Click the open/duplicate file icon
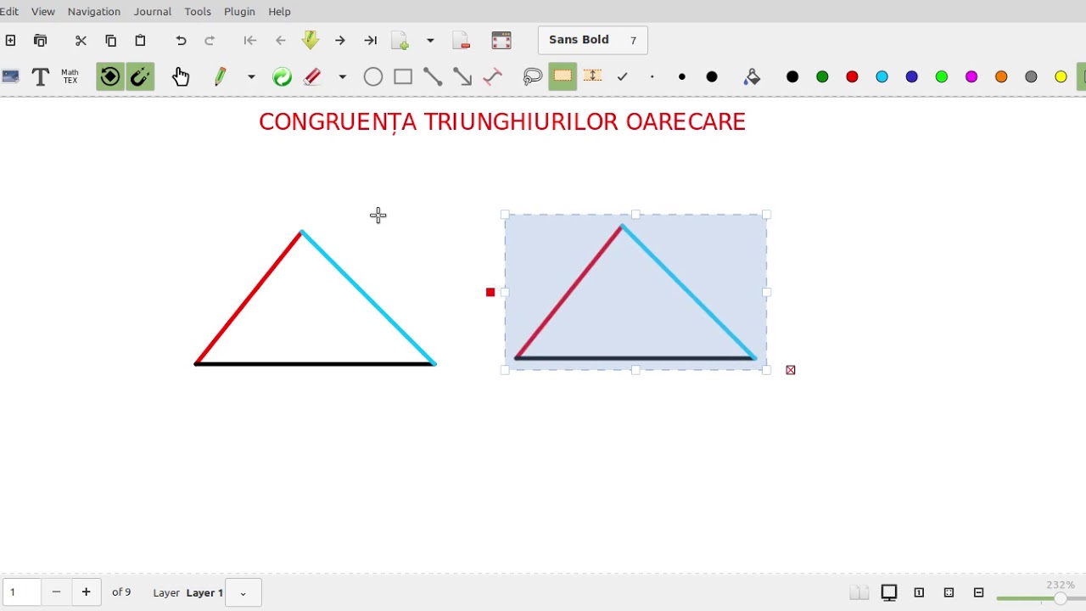 40,40
